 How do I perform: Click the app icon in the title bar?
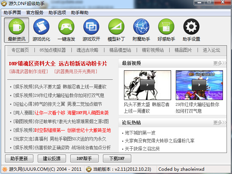4,3
